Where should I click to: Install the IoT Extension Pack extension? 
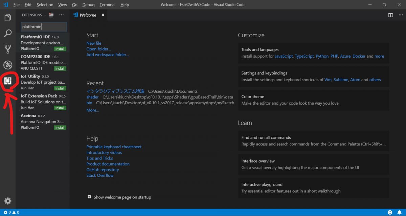tap(60, 108)
